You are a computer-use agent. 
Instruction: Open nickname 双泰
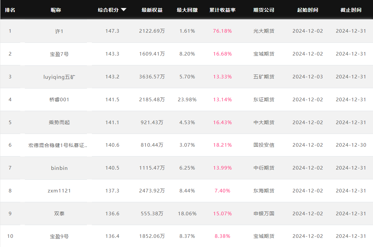coord(59,213)
